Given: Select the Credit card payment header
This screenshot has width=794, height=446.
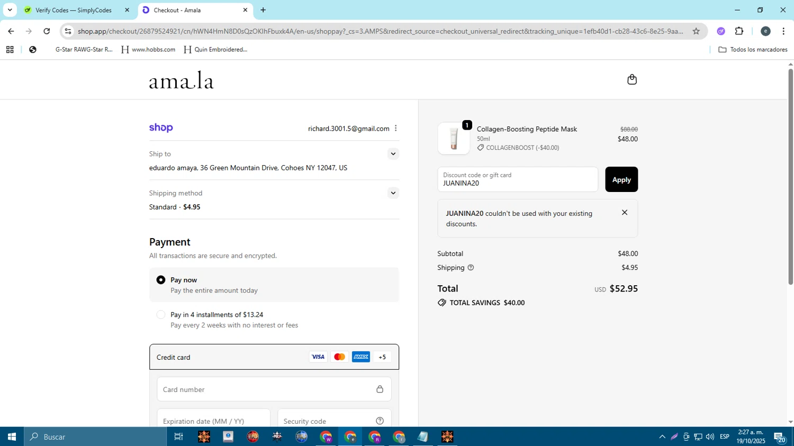Looking at the screenshot, I should click(x=274, y=357).
